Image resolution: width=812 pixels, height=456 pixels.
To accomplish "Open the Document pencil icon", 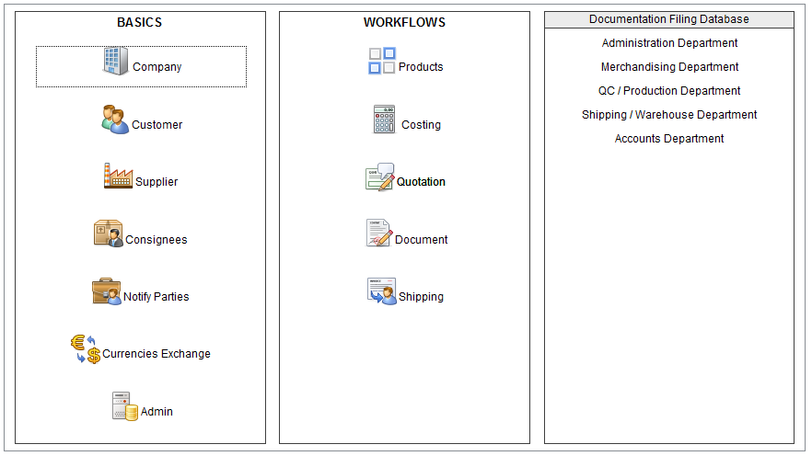I will (379, 234).
